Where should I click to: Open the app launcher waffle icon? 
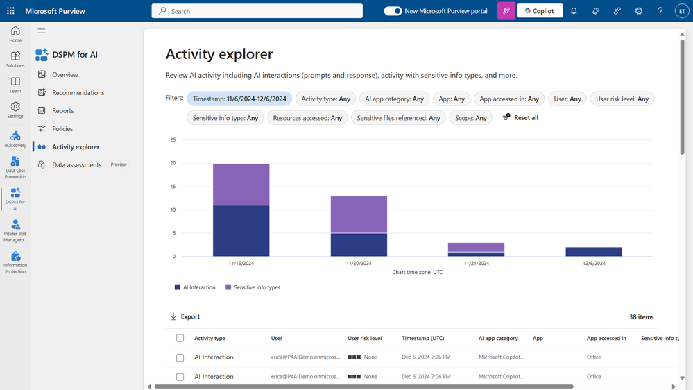[x=10, y=11]
